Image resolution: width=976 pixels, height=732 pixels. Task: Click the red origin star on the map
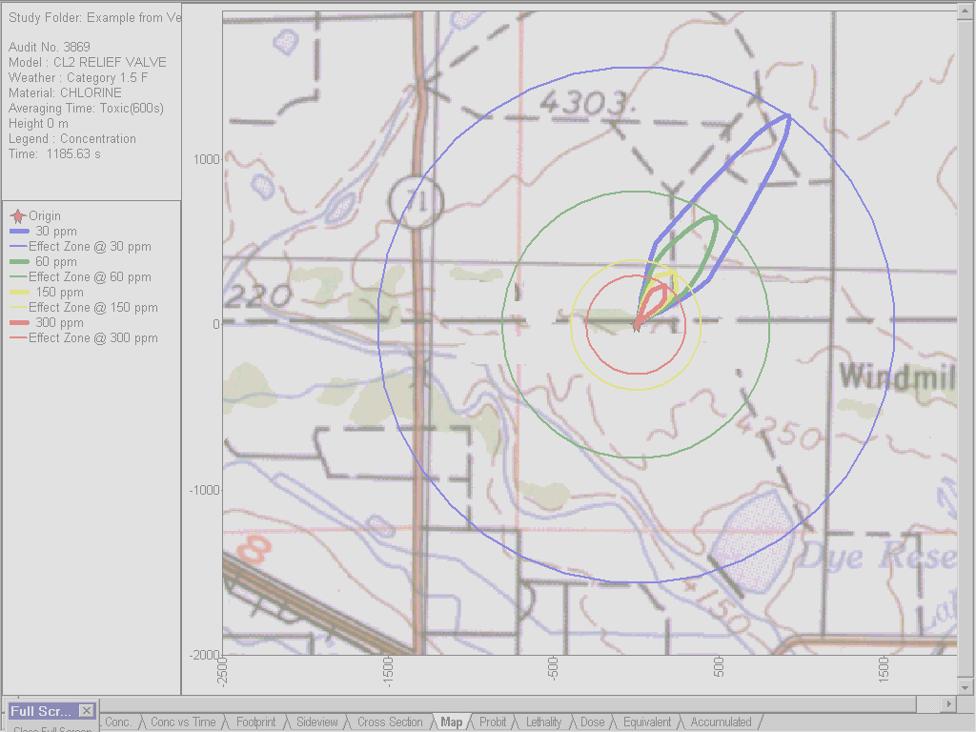[x=636, y=324]
